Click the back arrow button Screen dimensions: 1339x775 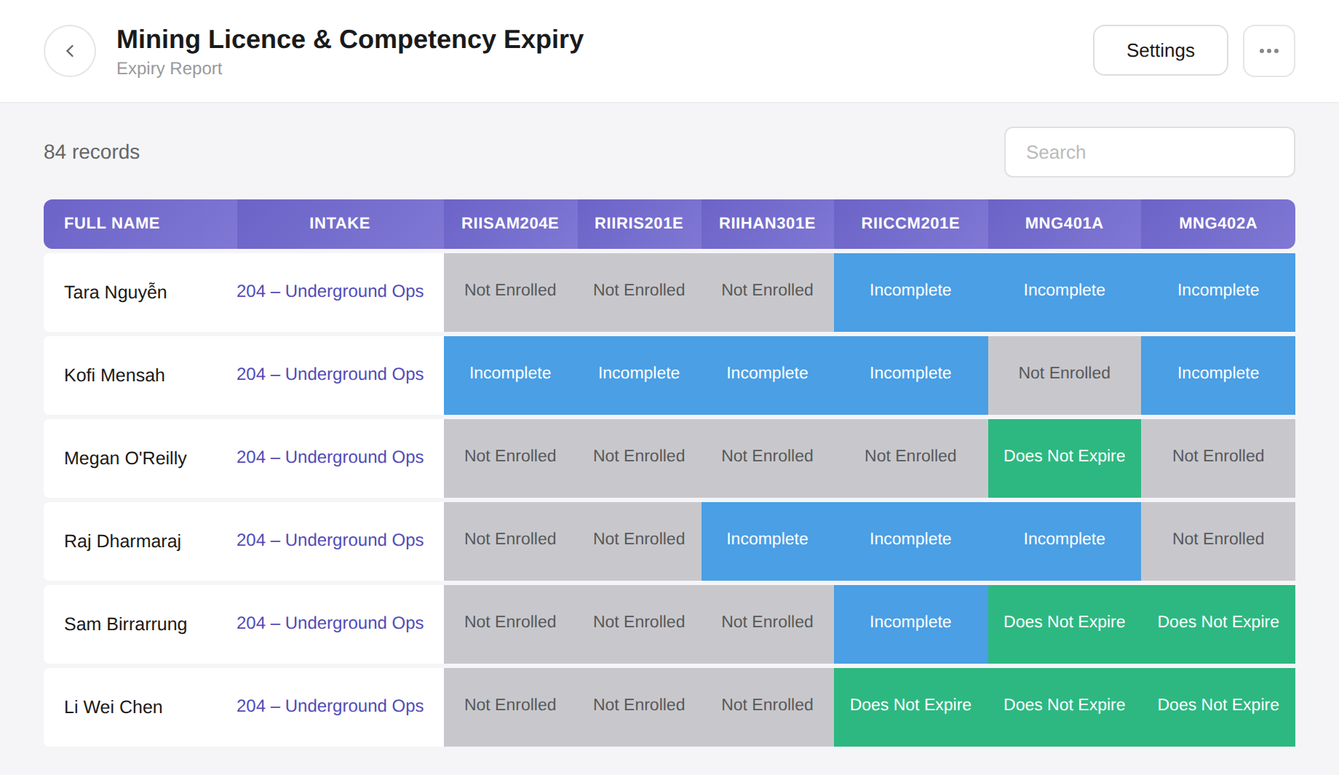click(x=70, y=51)
